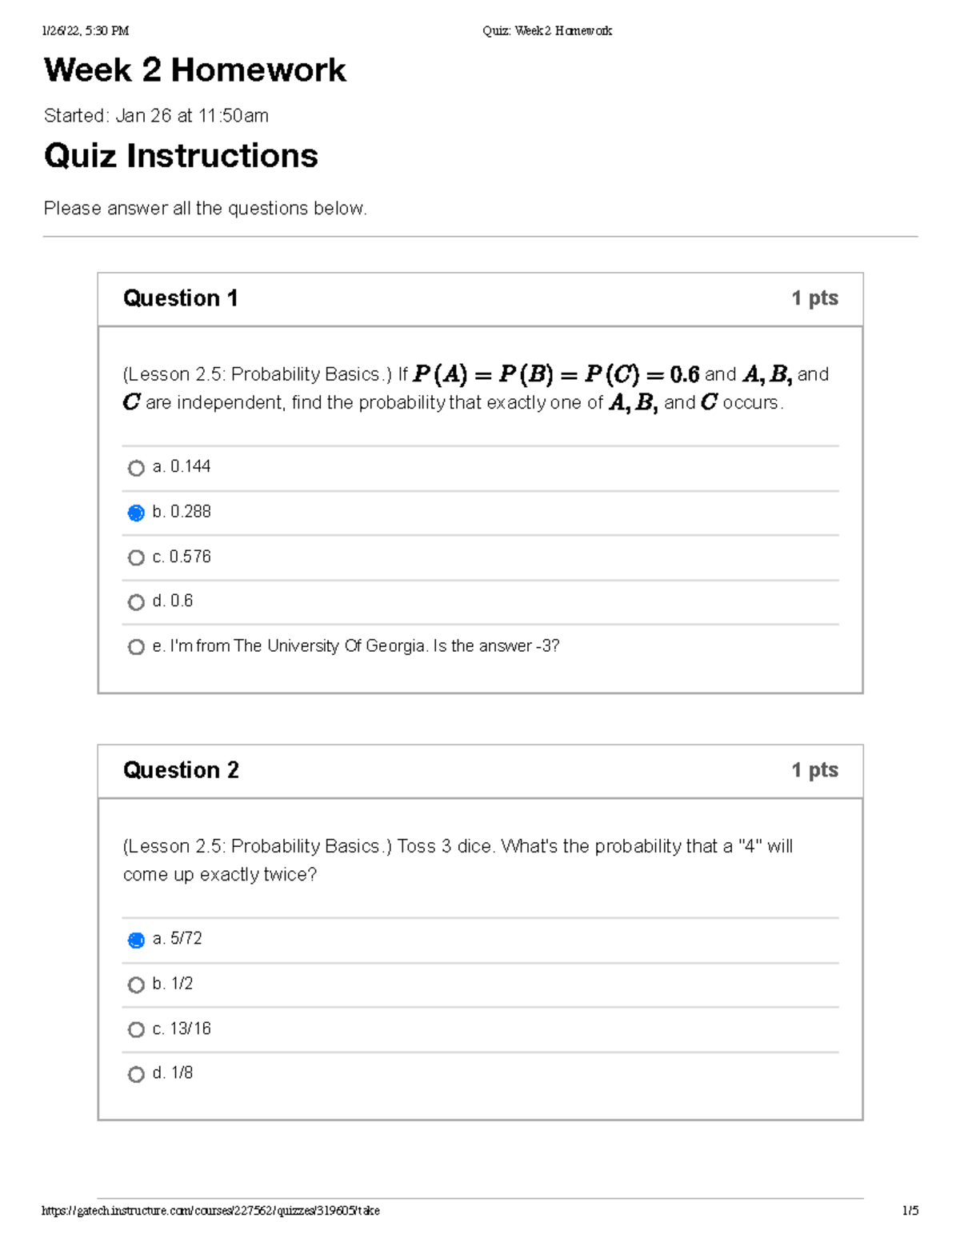Viewport: 960px width, 1242px height.
Task: Select answer b. 0.288 radio button
Action: [x=136, y=513]
